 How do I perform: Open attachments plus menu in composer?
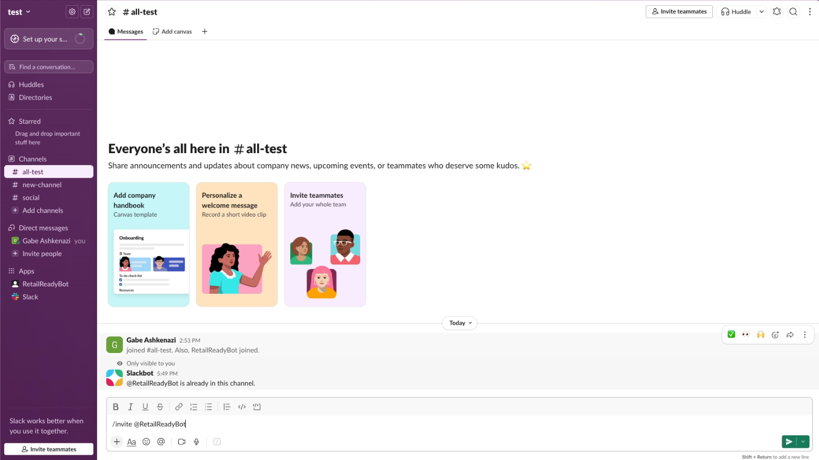pyautogui.click(x=117, y=442)
